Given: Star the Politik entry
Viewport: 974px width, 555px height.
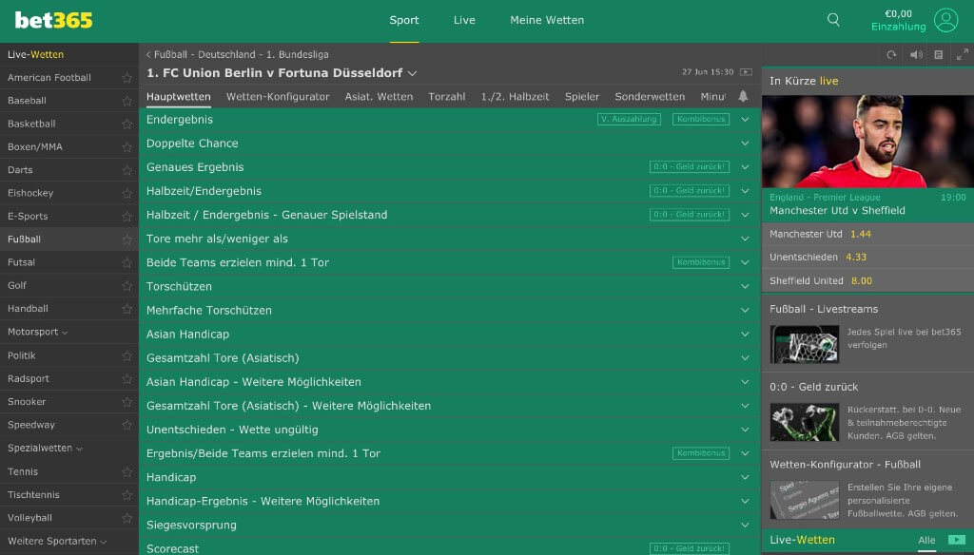Looking at the screenshot, I should (127, 355).
